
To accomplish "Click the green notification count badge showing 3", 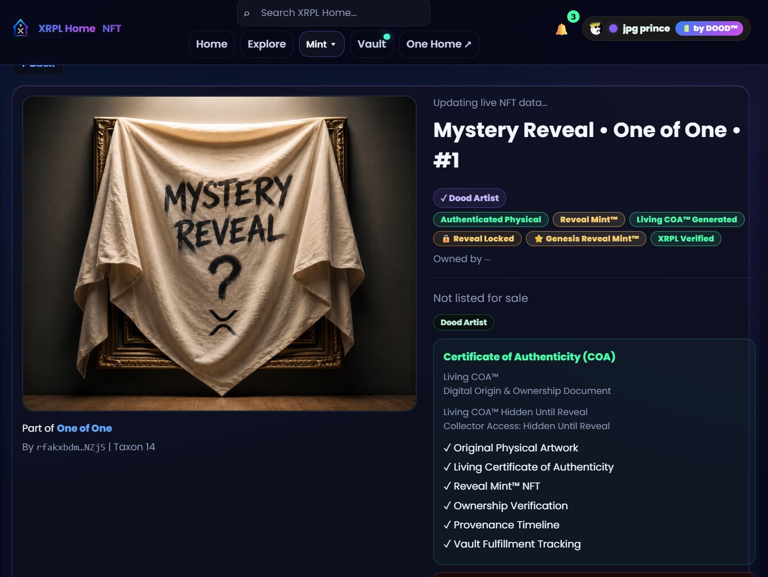I will click(x=573, y=16).
